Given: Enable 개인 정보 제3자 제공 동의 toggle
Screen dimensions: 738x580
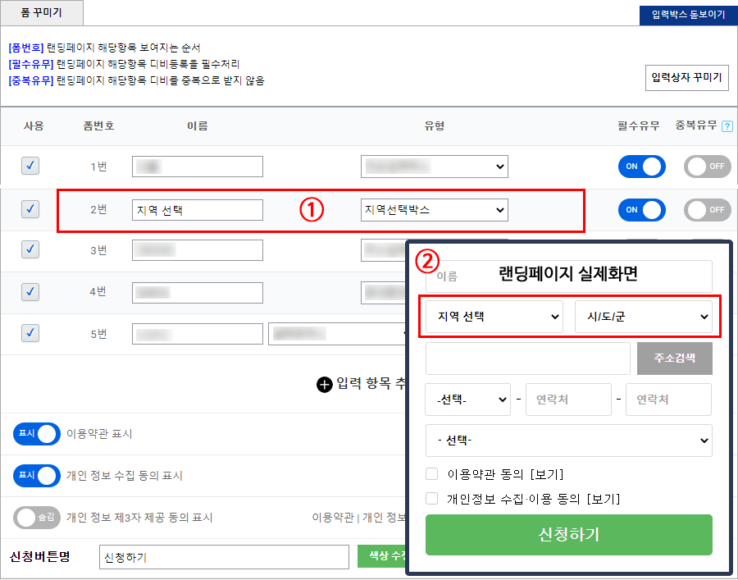Looking at the screenshot, I should [x=37, y=518].
